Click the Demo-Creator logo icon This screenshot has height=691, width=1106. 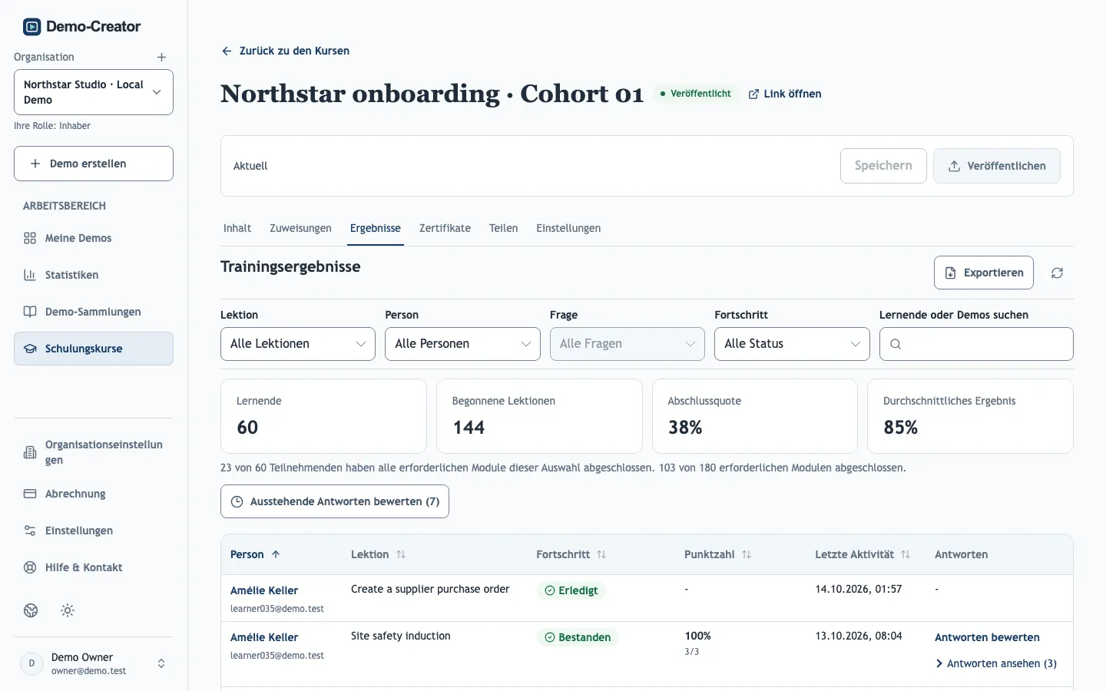31,27
